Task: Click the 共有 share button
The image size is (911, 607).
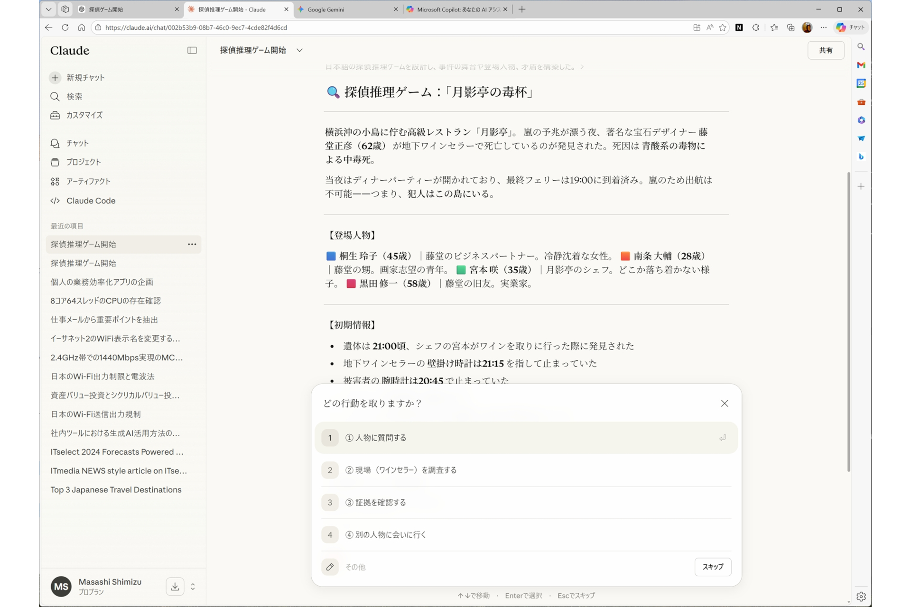Action: pyautogui.click(x=825, y=50)
